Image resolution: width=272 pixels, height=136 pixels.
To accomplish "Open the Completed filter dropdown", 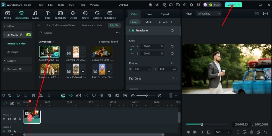I will click(x=47, y=42).
